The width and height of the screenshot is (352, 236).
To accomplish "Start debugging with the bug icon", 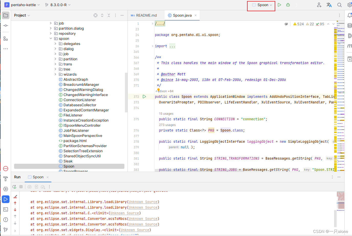I will coord(288,5).
